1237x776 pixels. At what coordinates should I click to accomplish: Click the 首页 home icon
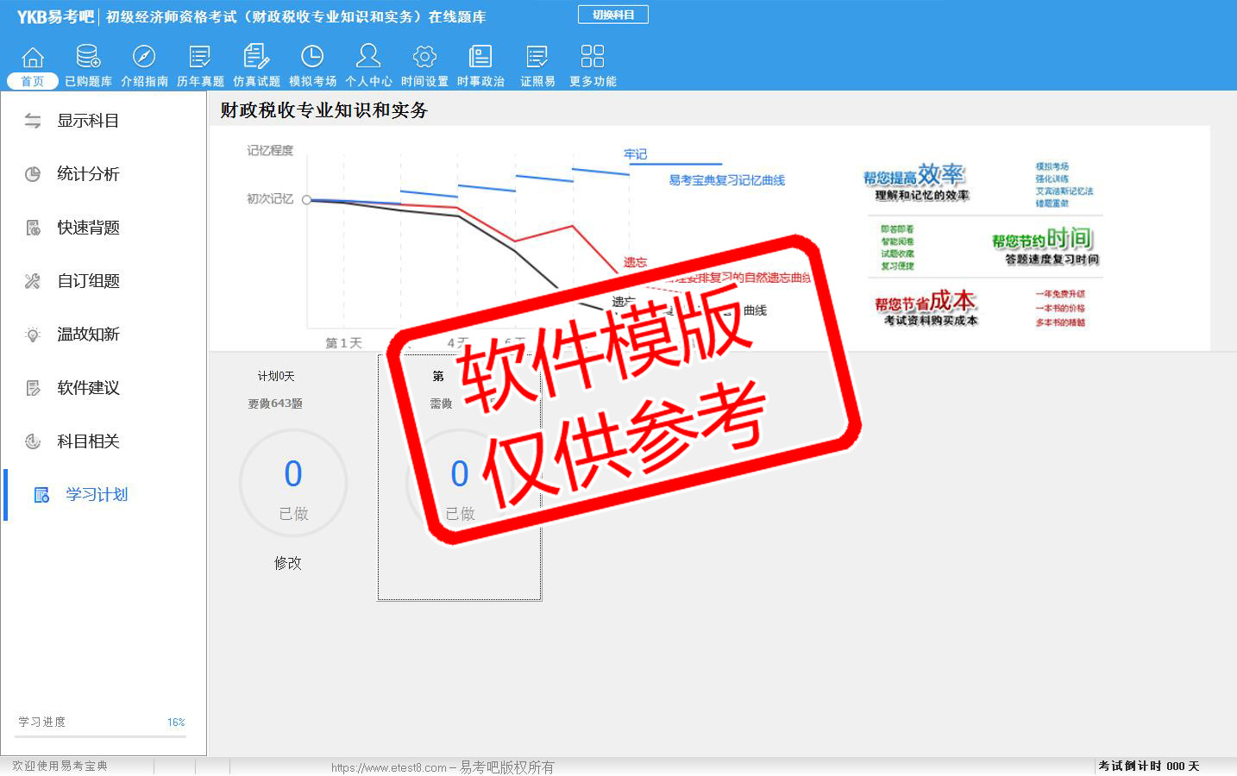coord(33,66)
